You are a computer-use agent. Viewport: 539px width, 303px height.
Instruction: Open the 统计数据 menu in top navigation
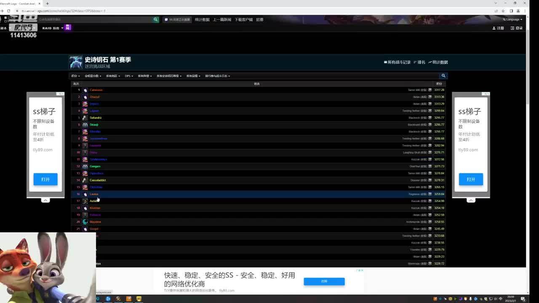[202, 20]
